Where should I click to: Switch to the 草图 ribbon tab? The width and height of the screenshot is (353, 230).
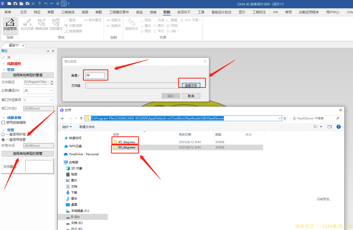click(51, 12)
